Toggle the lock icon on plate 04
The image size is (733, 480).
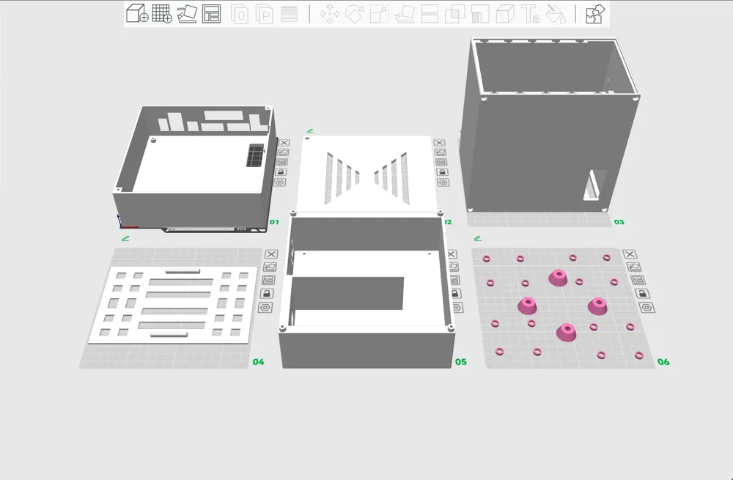pyautogui.click(x=267, y=294)
